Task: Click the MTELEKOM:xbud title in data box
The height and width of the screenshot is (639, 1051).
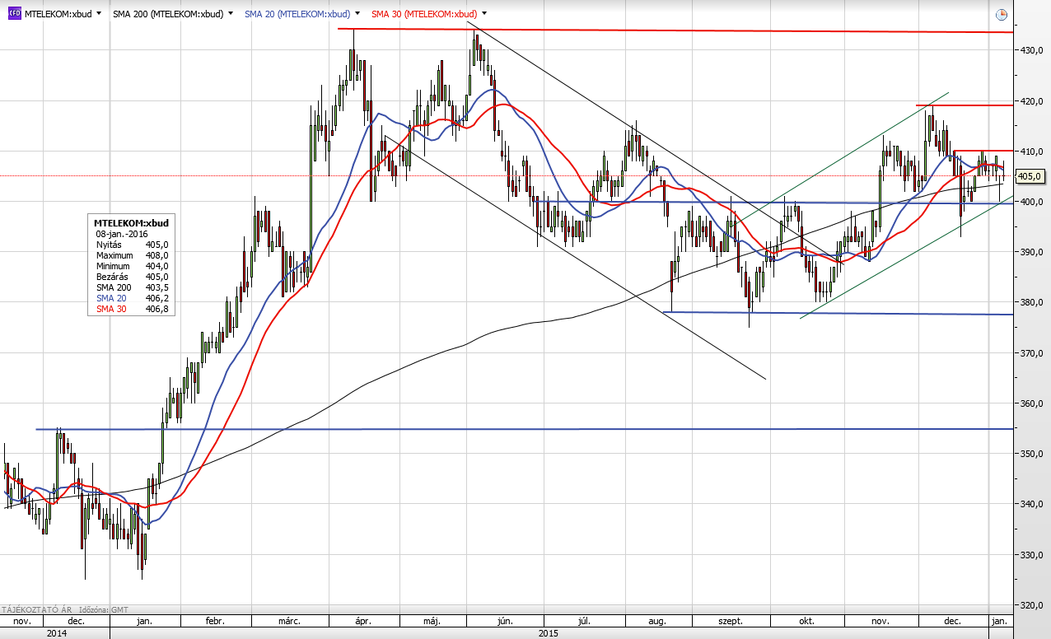Action: click(131, 224)
